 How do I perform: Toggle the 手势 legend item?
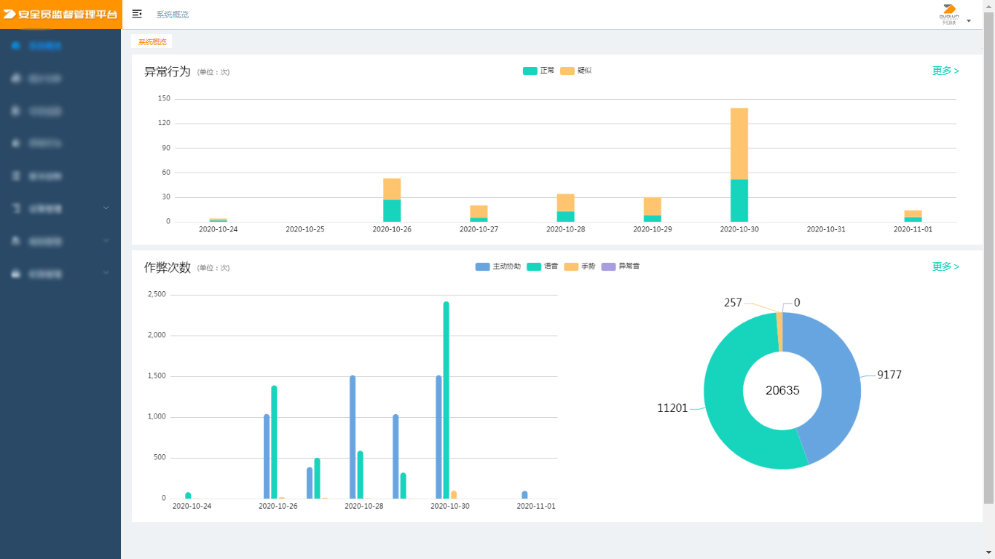pyautogui.click(x=579, y=266)
